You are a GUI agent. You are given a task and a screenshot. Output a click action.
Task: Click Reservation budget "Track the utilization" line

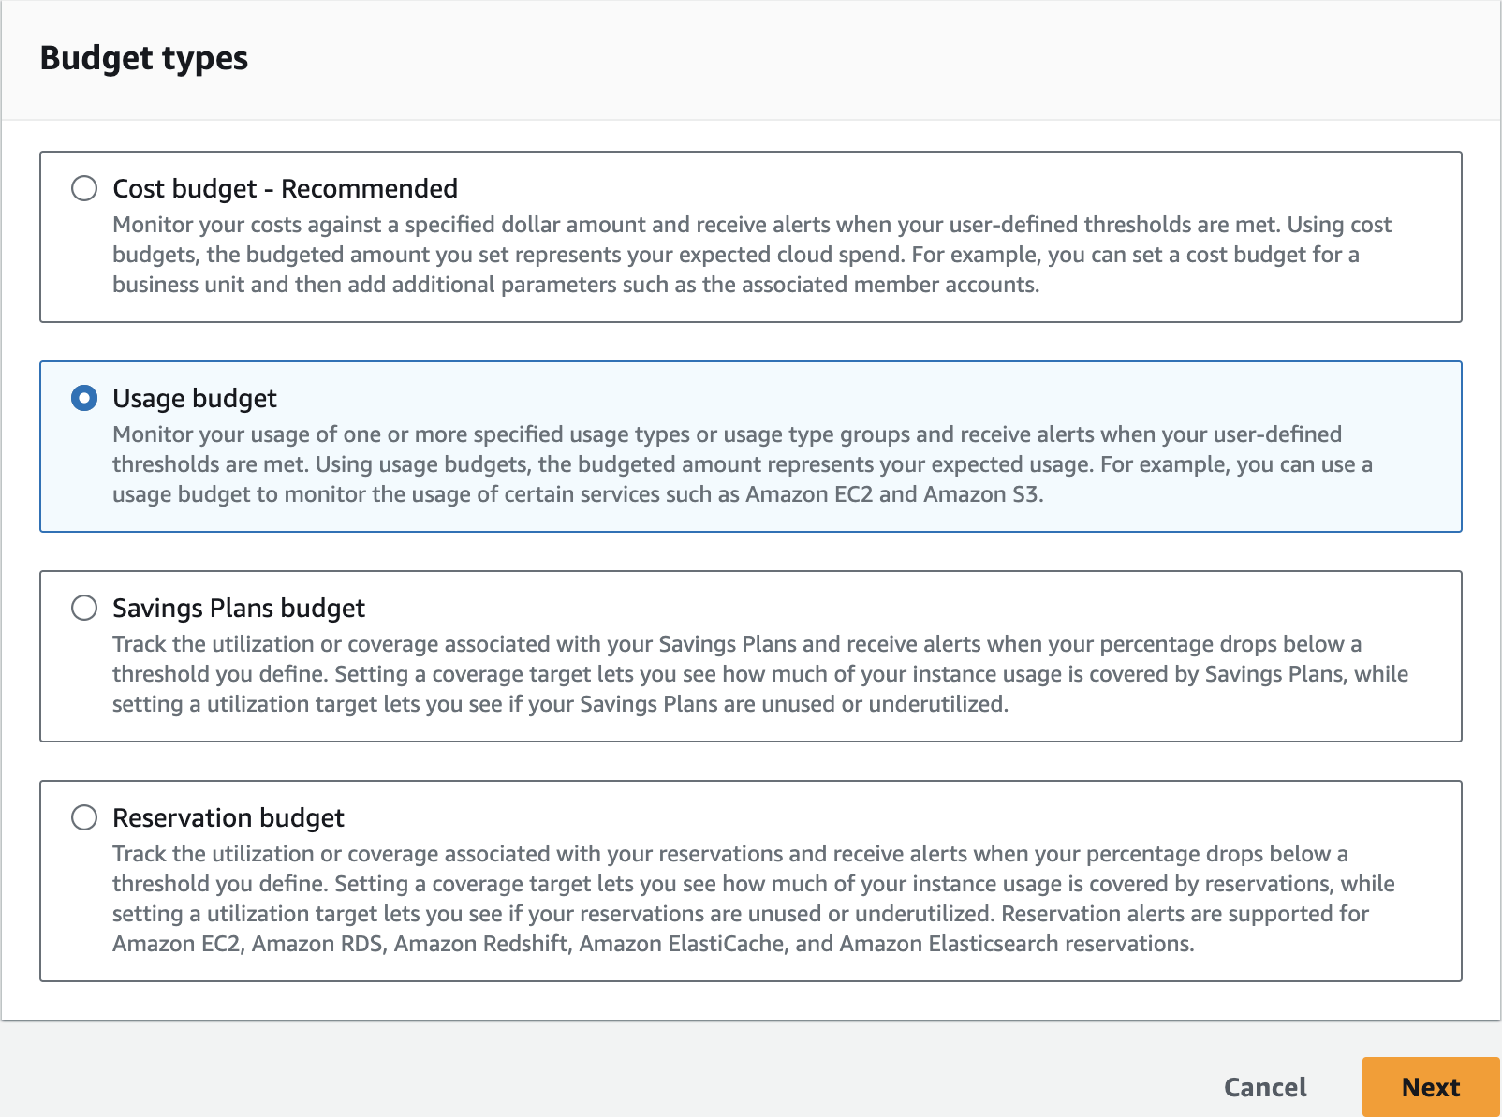coord(729,854)
